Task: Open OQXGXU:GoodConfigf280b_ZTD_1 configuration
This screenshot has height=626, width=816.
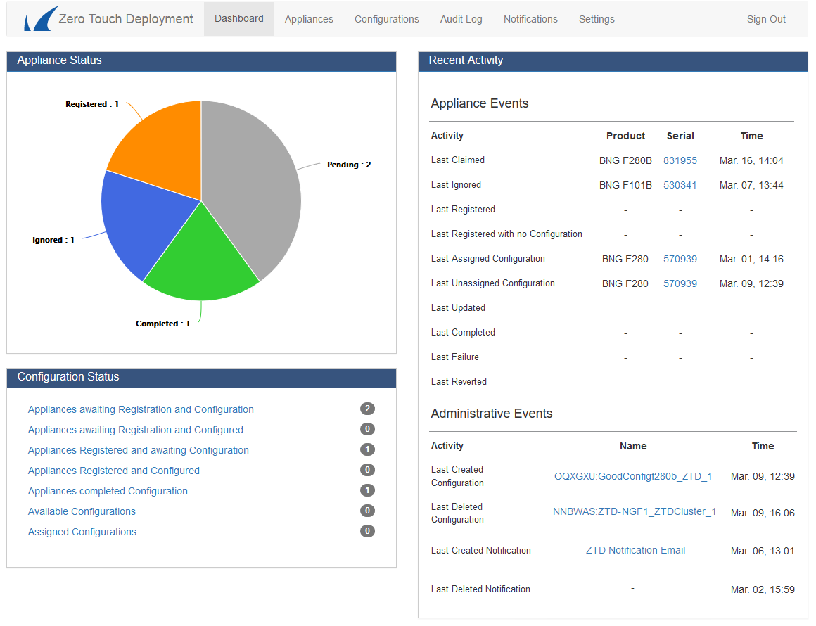Action: tap(633, 476)
